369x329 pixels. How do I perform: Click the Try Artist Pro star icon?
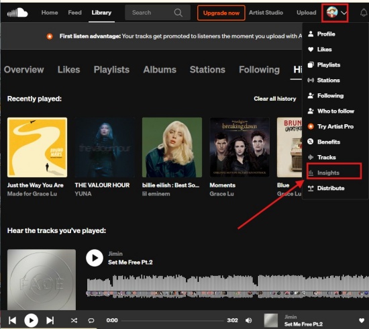pyautogui.click(x=311, y=126)
